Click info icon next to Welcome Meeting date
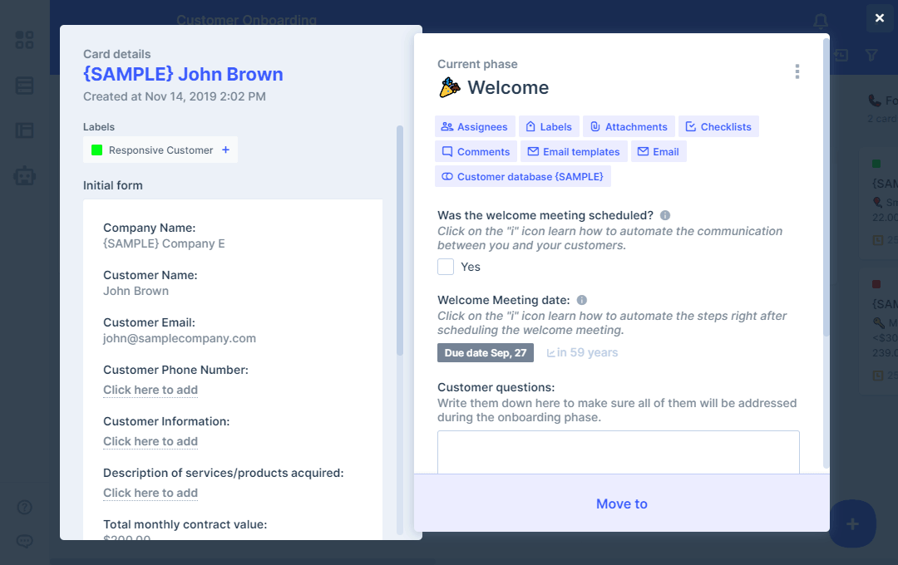 click(x=582, y=300)
